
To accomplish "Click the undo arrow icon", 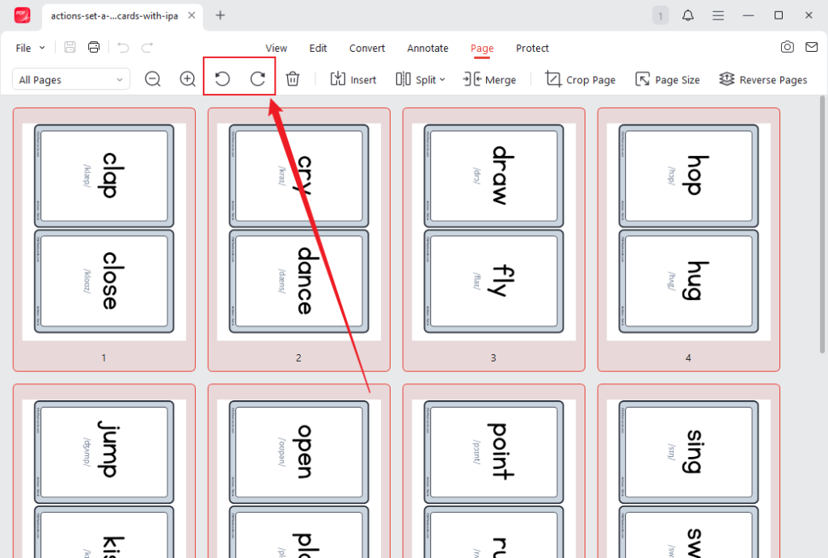I will (x=123, y=48).
